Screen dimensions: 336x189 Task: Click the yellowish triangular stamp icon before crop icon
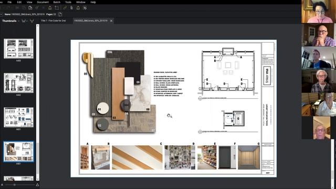point(50,8)
